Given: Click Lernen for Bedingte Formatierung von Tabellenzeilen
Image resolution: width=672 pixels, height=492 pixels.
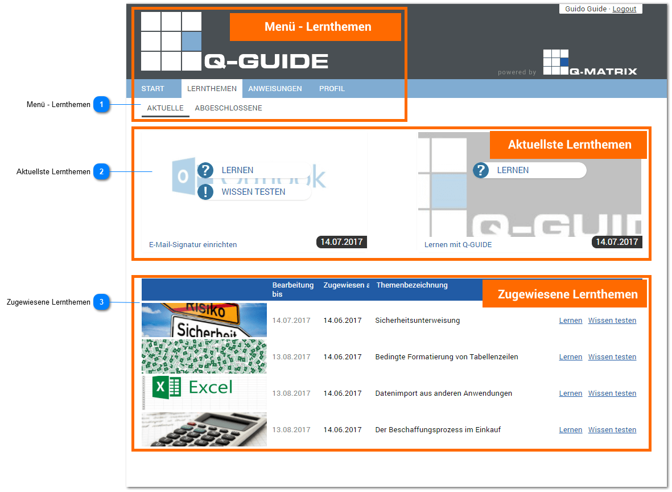Looking at the screenshot, I should click(570, 357).
